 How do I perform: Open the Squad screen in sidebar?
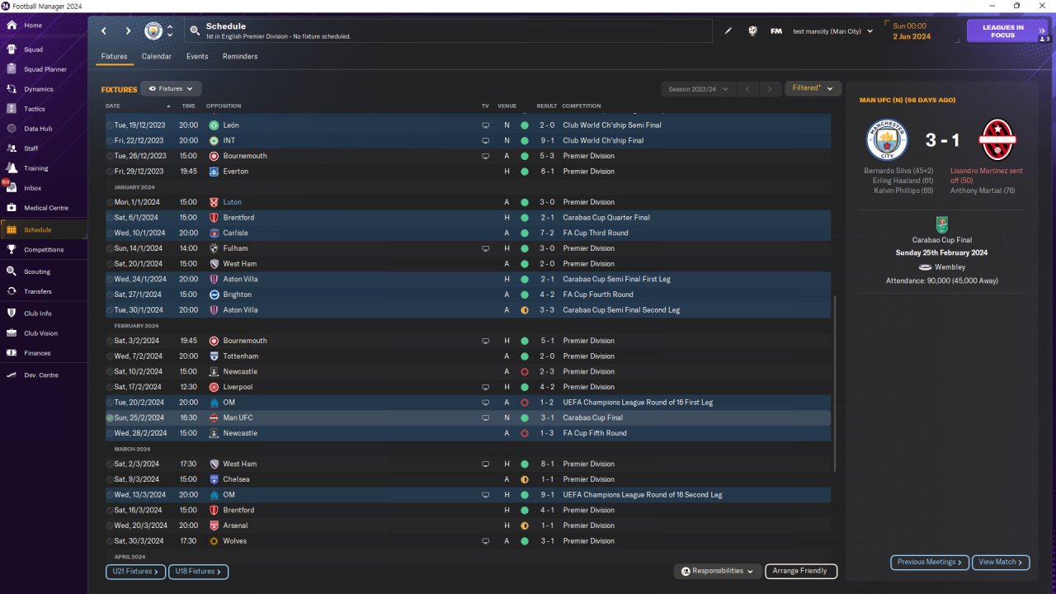tap(33, 49)
